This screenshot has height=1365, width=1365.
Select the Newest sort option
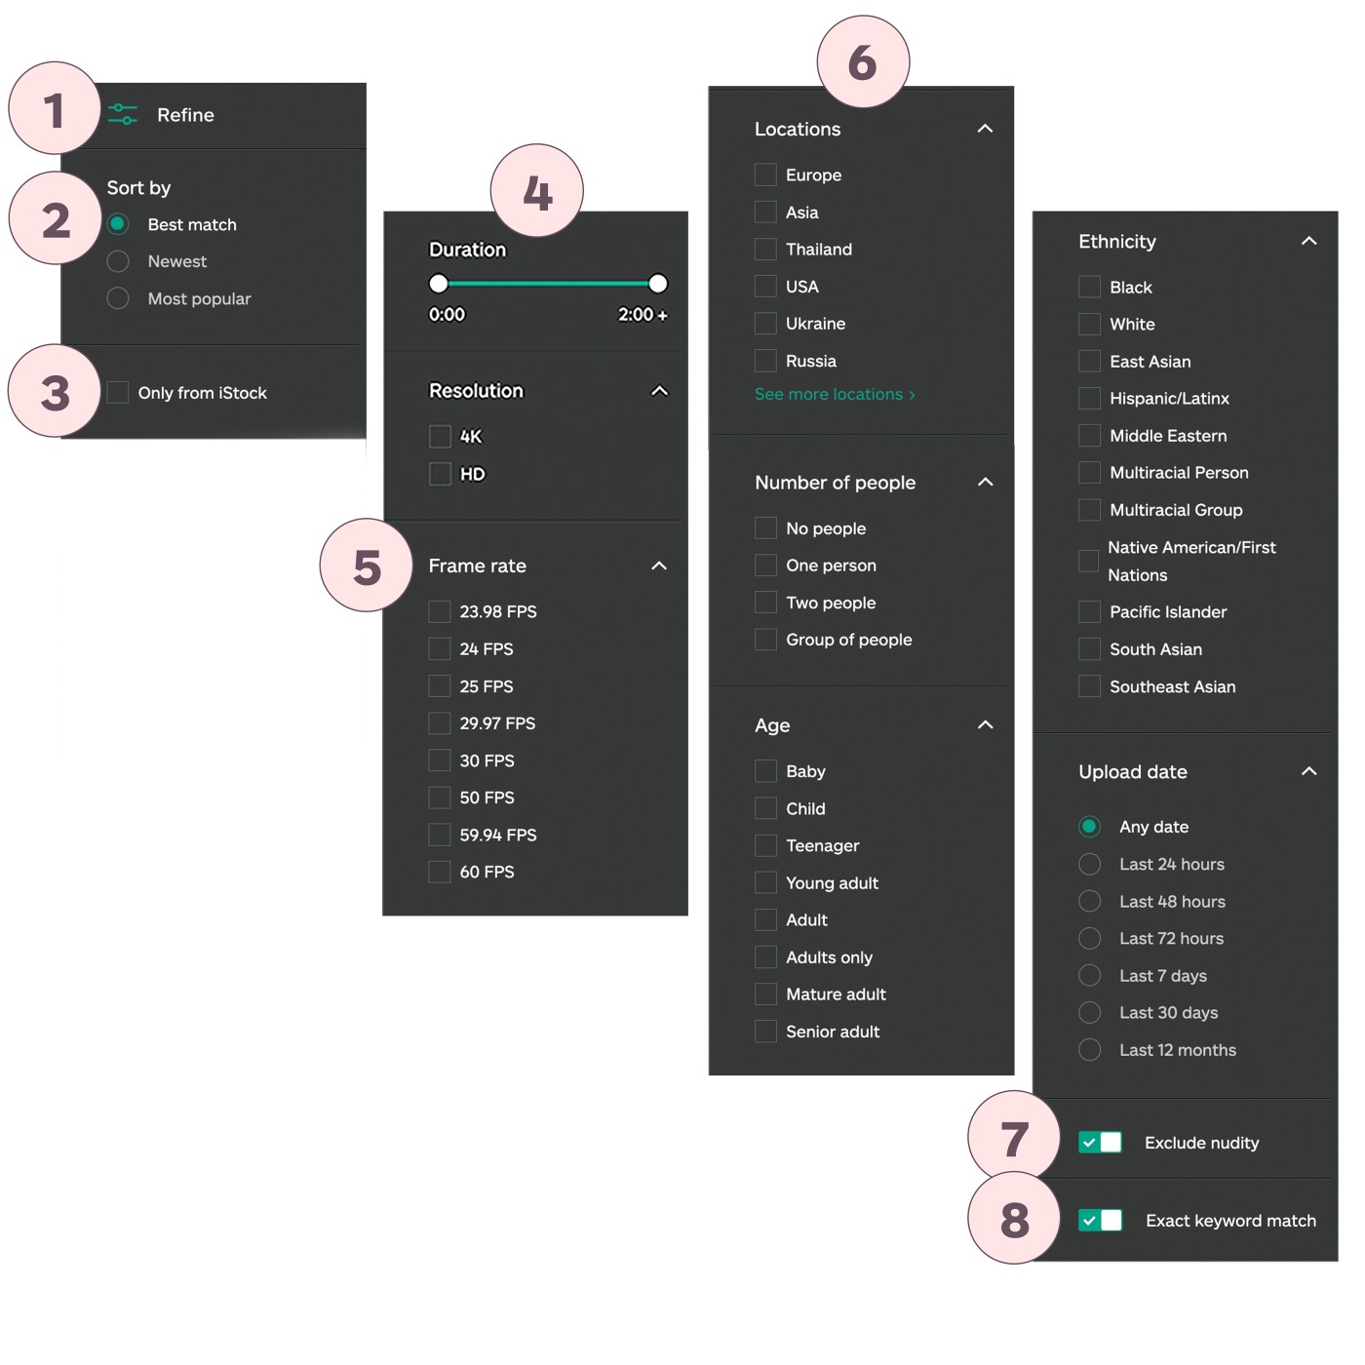point(118,261)
